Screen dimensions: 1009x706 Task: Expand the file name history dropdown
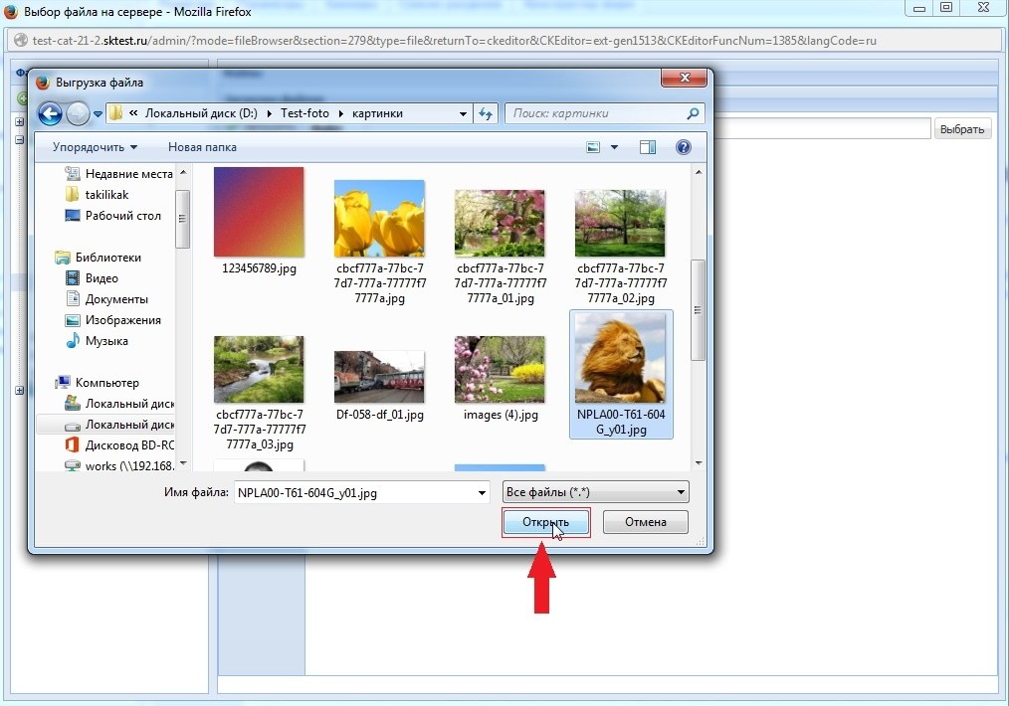point(483,492)
